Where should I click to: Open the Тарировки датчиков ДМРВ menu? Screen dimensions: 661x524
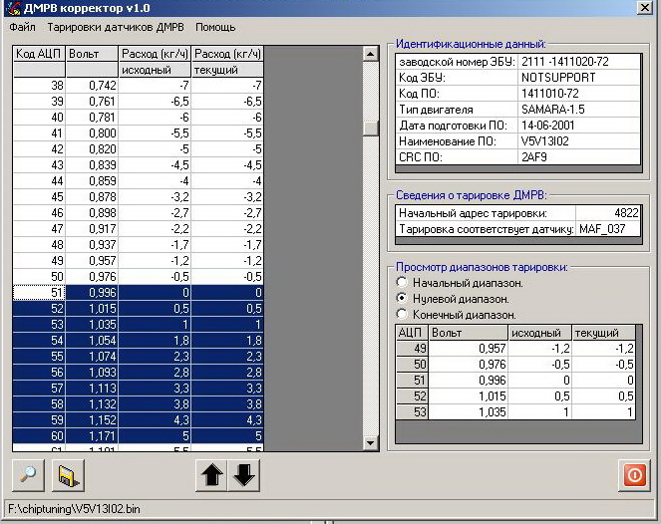coord(116,27)
